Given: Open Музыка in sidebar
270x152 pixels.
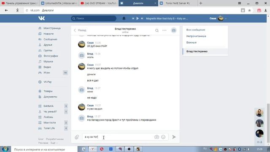Looking at the screenshot, I should [48, 61].
